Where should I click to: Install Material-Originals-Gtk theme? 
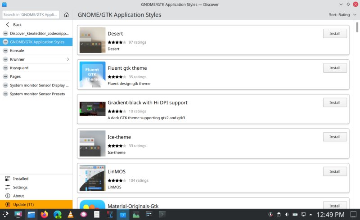[x=335, y=206]
